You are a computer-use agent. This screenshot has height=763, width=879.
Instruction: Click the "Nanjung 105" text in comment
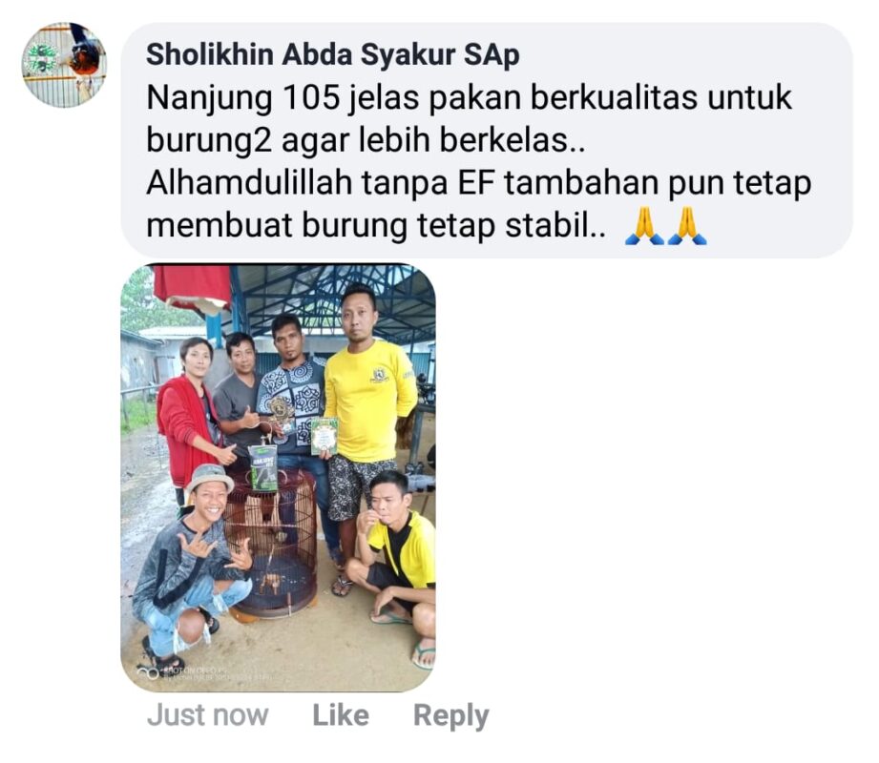point(242,97)
